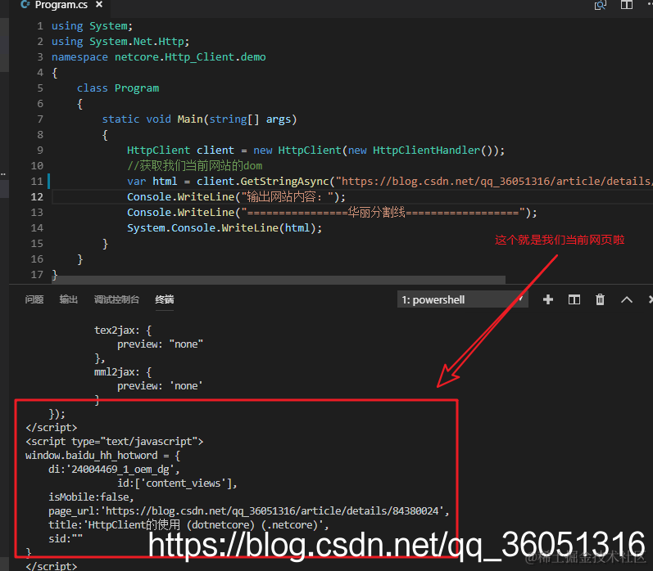
Task: Click 'static void Main' on line 7
Action: 152,119
